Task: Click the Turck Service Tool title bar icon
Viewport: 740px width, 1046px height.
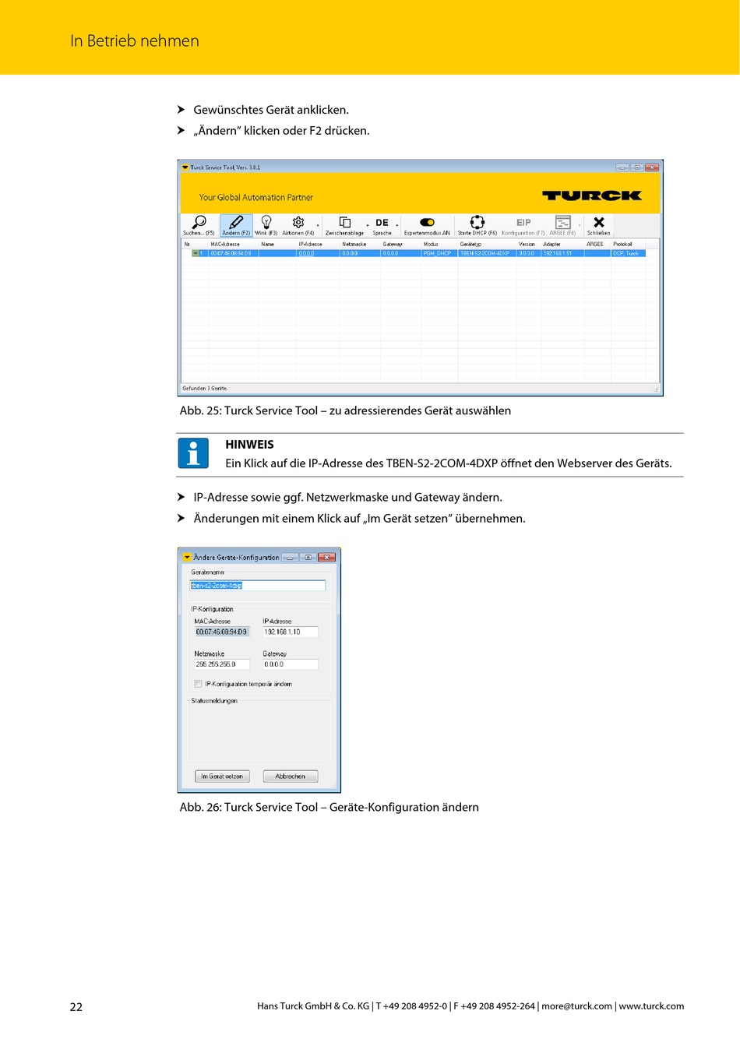Action: point(185,167)
